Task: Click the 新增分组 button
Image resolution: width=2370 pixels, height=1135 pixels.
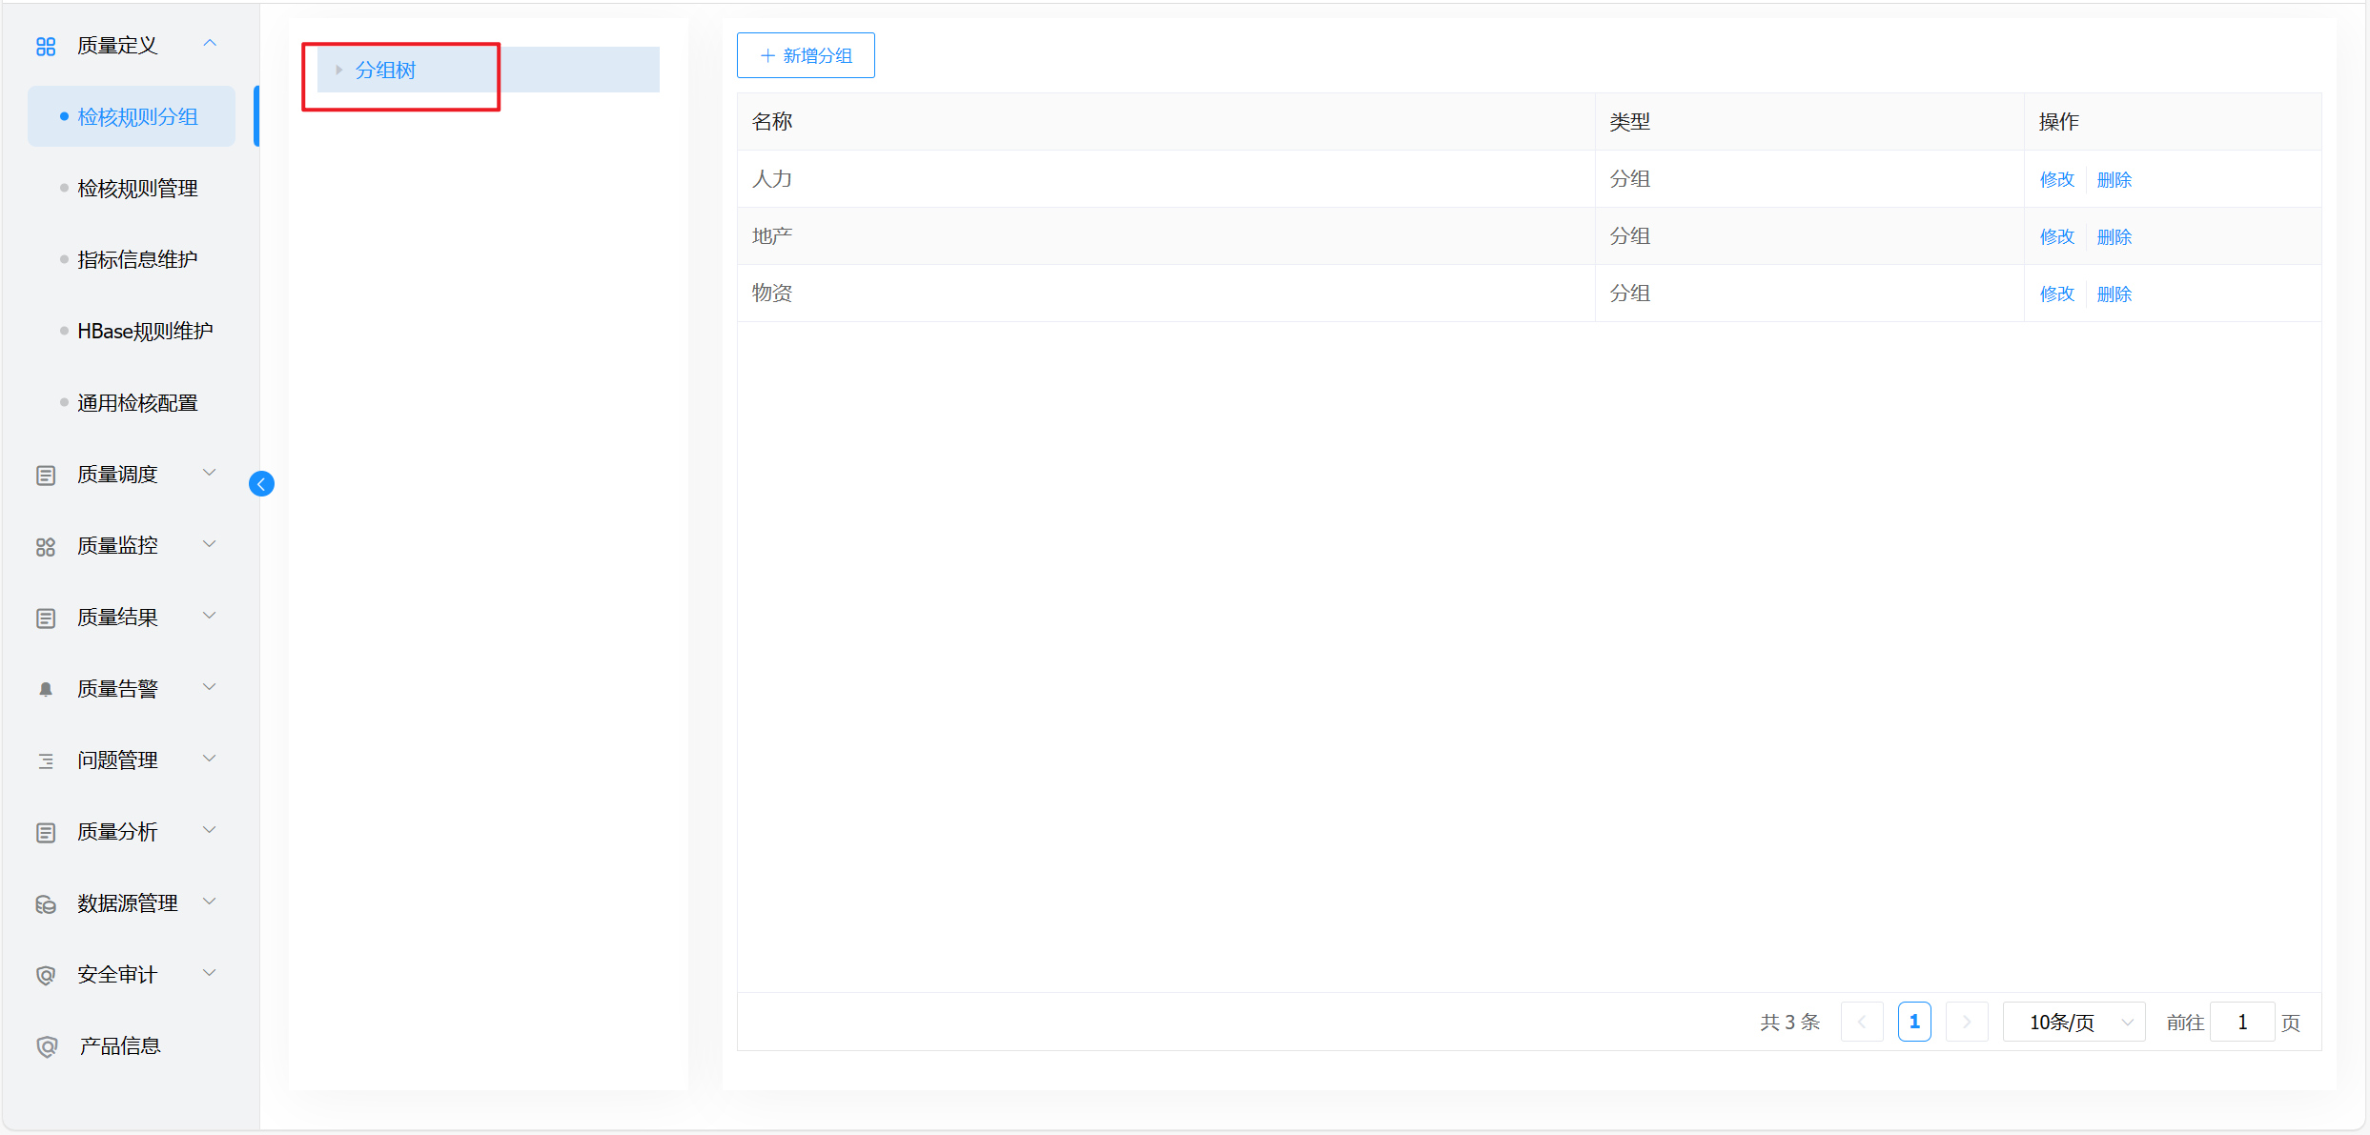Action: (806, 55)
